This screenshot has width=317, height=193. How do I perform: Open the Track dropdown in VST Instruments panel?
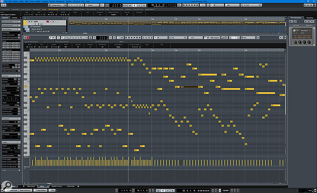pos(296,26)
